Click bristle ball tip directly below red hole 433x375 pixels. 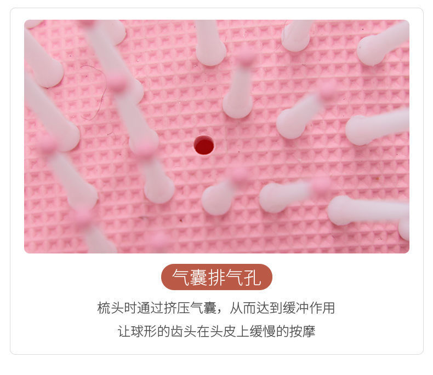point(216,199)
